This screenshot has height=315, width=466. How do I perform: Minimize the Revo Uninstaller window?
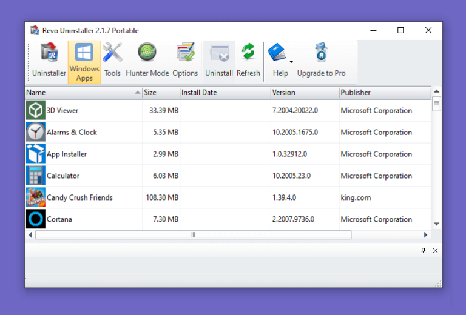tap(374, 30)
